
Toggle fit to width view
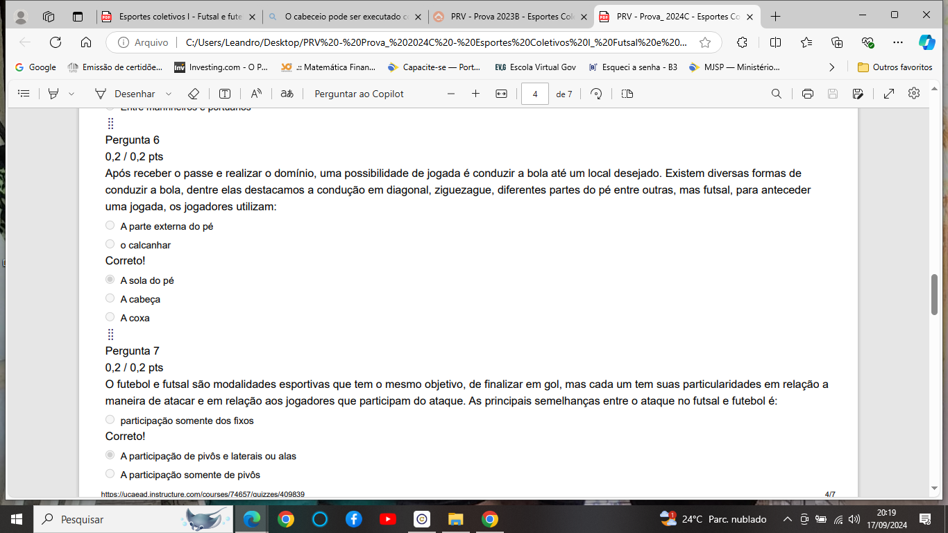pos(501,94)
